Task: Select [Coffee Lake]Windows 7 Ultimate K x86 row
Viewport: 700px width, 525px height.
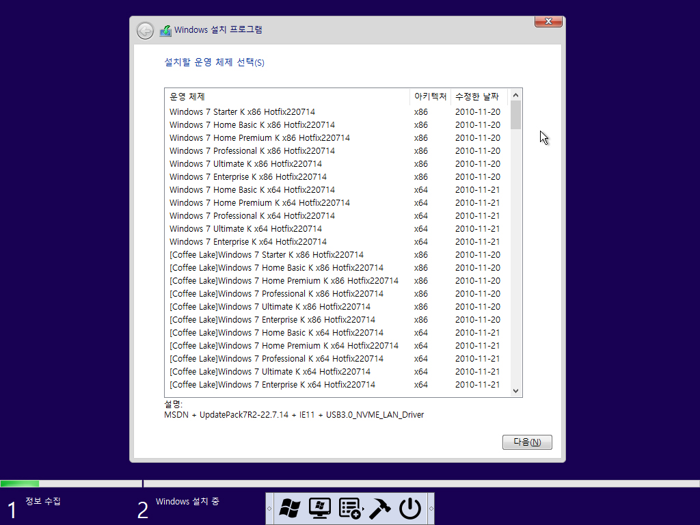Action: point(337,306)
